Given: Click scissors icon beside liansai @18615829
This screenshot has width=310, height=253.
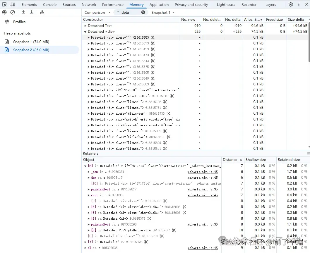Looking at the screenshot, I should click(x=165, y=143).
